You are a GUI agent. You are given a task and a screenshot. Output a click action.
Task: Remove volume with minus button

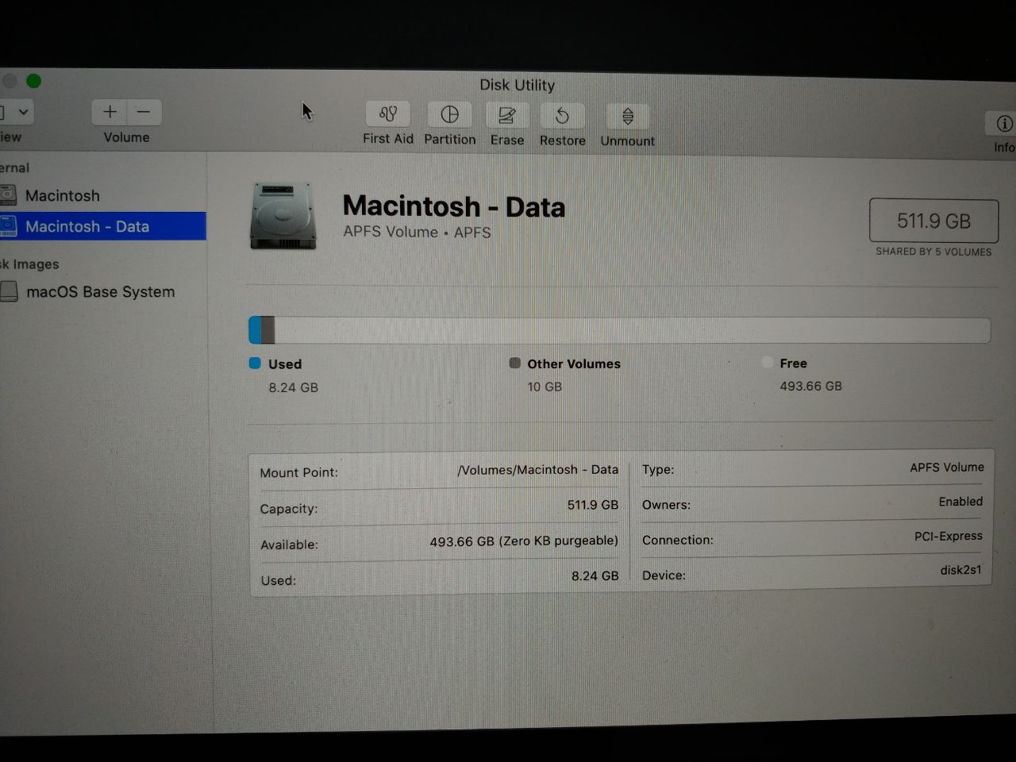point(144,112)
